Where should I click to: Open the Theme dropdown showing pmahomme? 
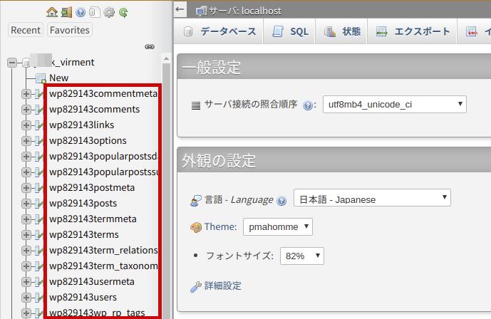pos(278,226)
